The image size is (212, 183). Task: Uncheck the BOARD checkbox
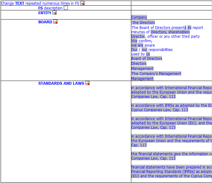click(55, 22)
